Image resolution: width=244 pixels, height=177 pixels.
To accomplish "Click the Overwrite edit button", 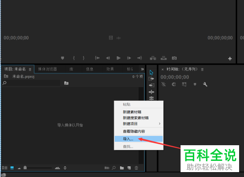I will [163, 58].
